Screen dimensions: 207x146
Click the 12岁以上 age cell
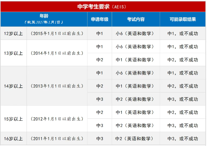(x=13, y=33)
